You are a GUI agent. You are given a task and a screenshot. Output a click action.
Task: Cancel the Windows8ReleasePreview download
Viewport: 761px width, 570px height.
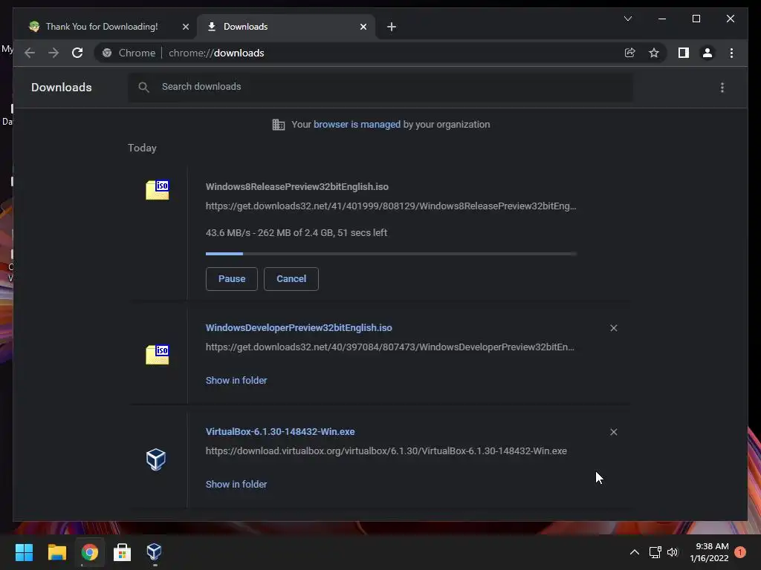click(x=291, y=279)
